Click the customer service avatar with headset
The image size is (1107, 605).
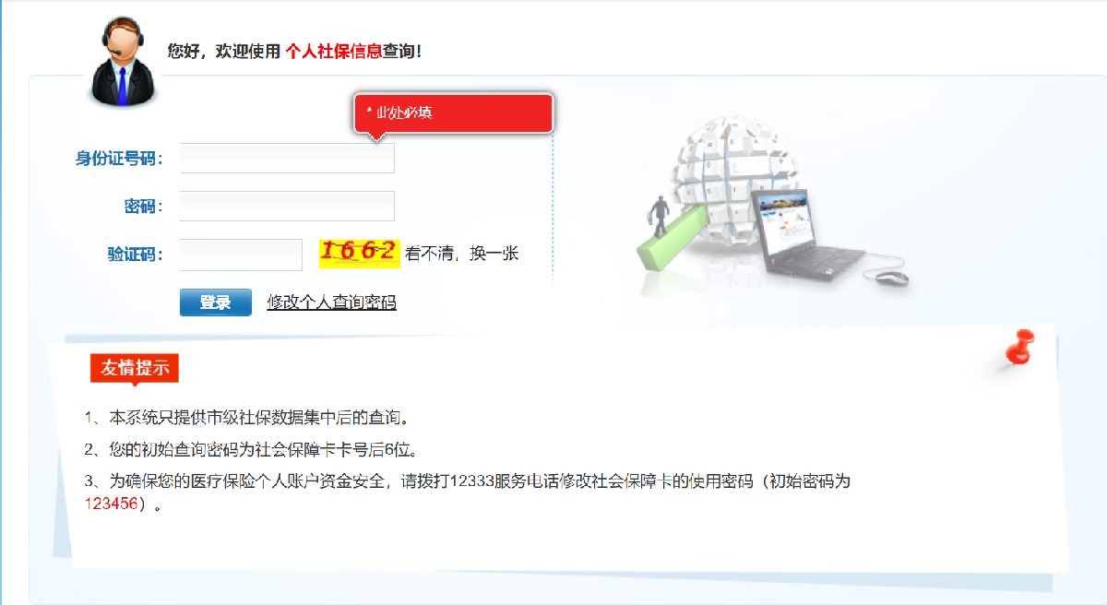coord(124,61)
